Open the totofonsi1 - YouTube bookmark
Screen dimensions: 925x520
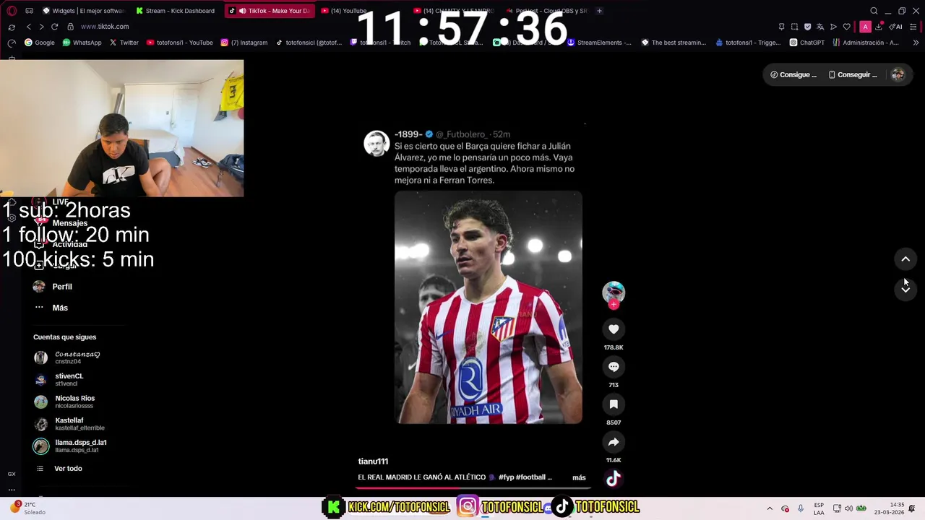(179, 43)
